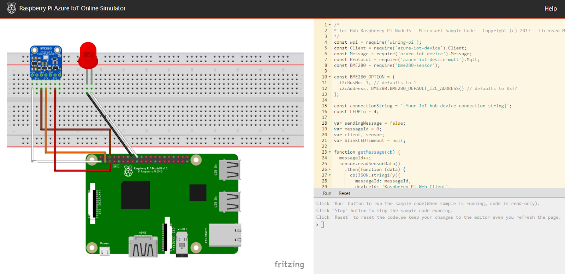
Task: Fold the JSON.stringify block at line 27
Action: point(330,175)
